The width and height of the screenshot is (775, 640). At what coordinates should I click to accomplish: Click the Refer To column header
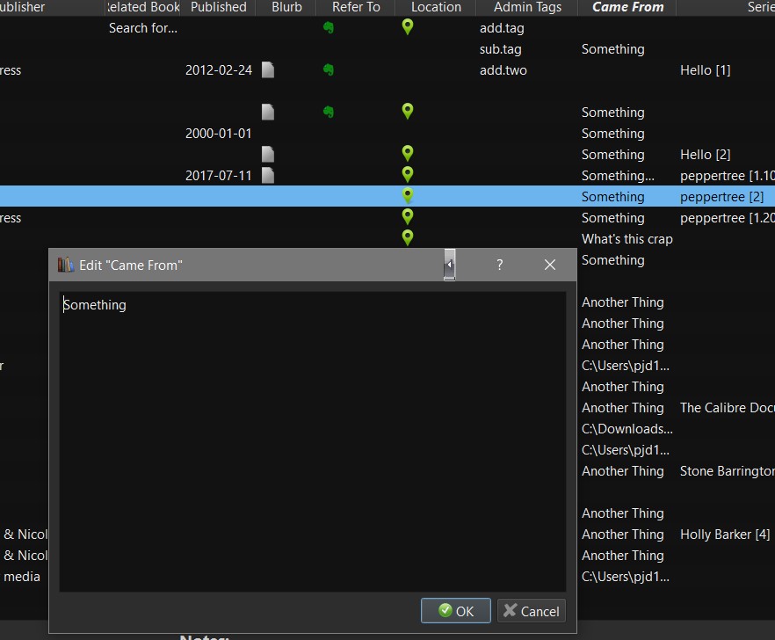pyautogui.click(x=356, y=7)
